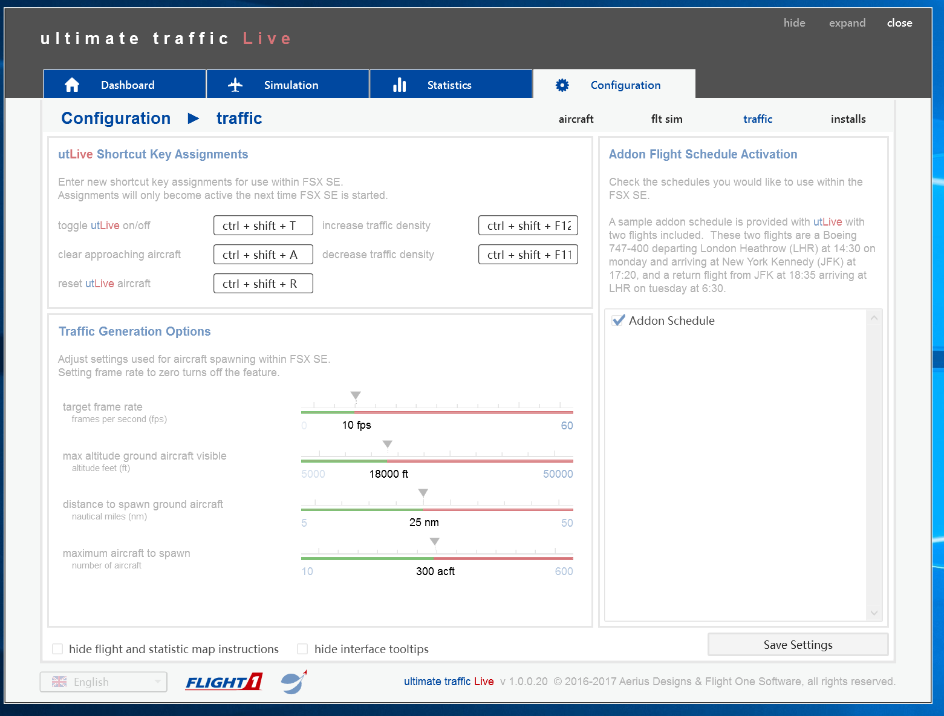Click the Aerius Designs globe logo
944x716 pixels.
(x=295, y=682)
